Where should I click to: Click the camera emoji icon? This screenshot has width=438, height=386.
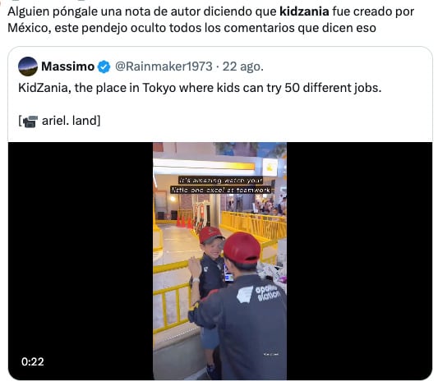click(30, 121)
